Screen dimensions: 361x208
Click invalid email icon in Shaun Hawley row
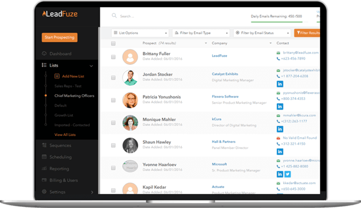coord(278,138)
